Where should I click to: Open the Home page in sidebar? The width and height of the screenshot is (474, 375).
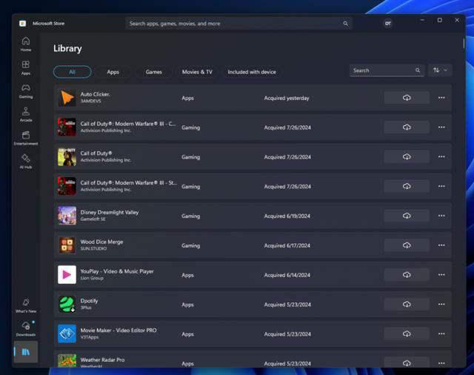pyautogui.click(x=26, y=44)
